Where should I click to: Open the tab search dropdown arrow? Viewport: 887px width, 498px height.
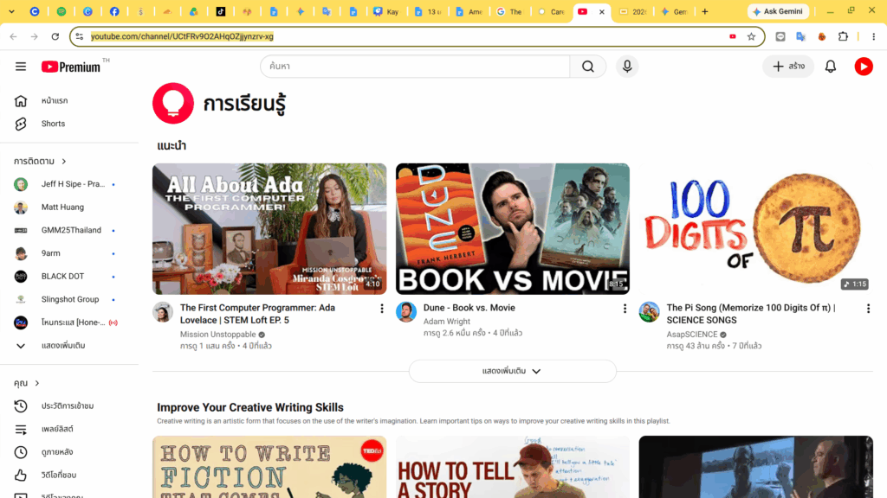[x=11, y=11]
